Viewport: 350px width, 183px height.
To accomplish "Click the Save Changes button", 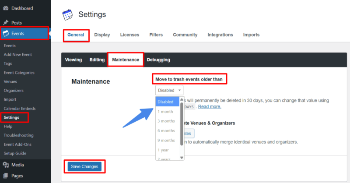I will click(84, 166).
